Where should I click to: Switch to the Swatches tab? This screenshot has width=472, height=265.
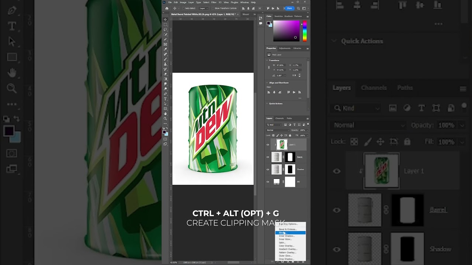pyautogui.click(x=278, y=16)
